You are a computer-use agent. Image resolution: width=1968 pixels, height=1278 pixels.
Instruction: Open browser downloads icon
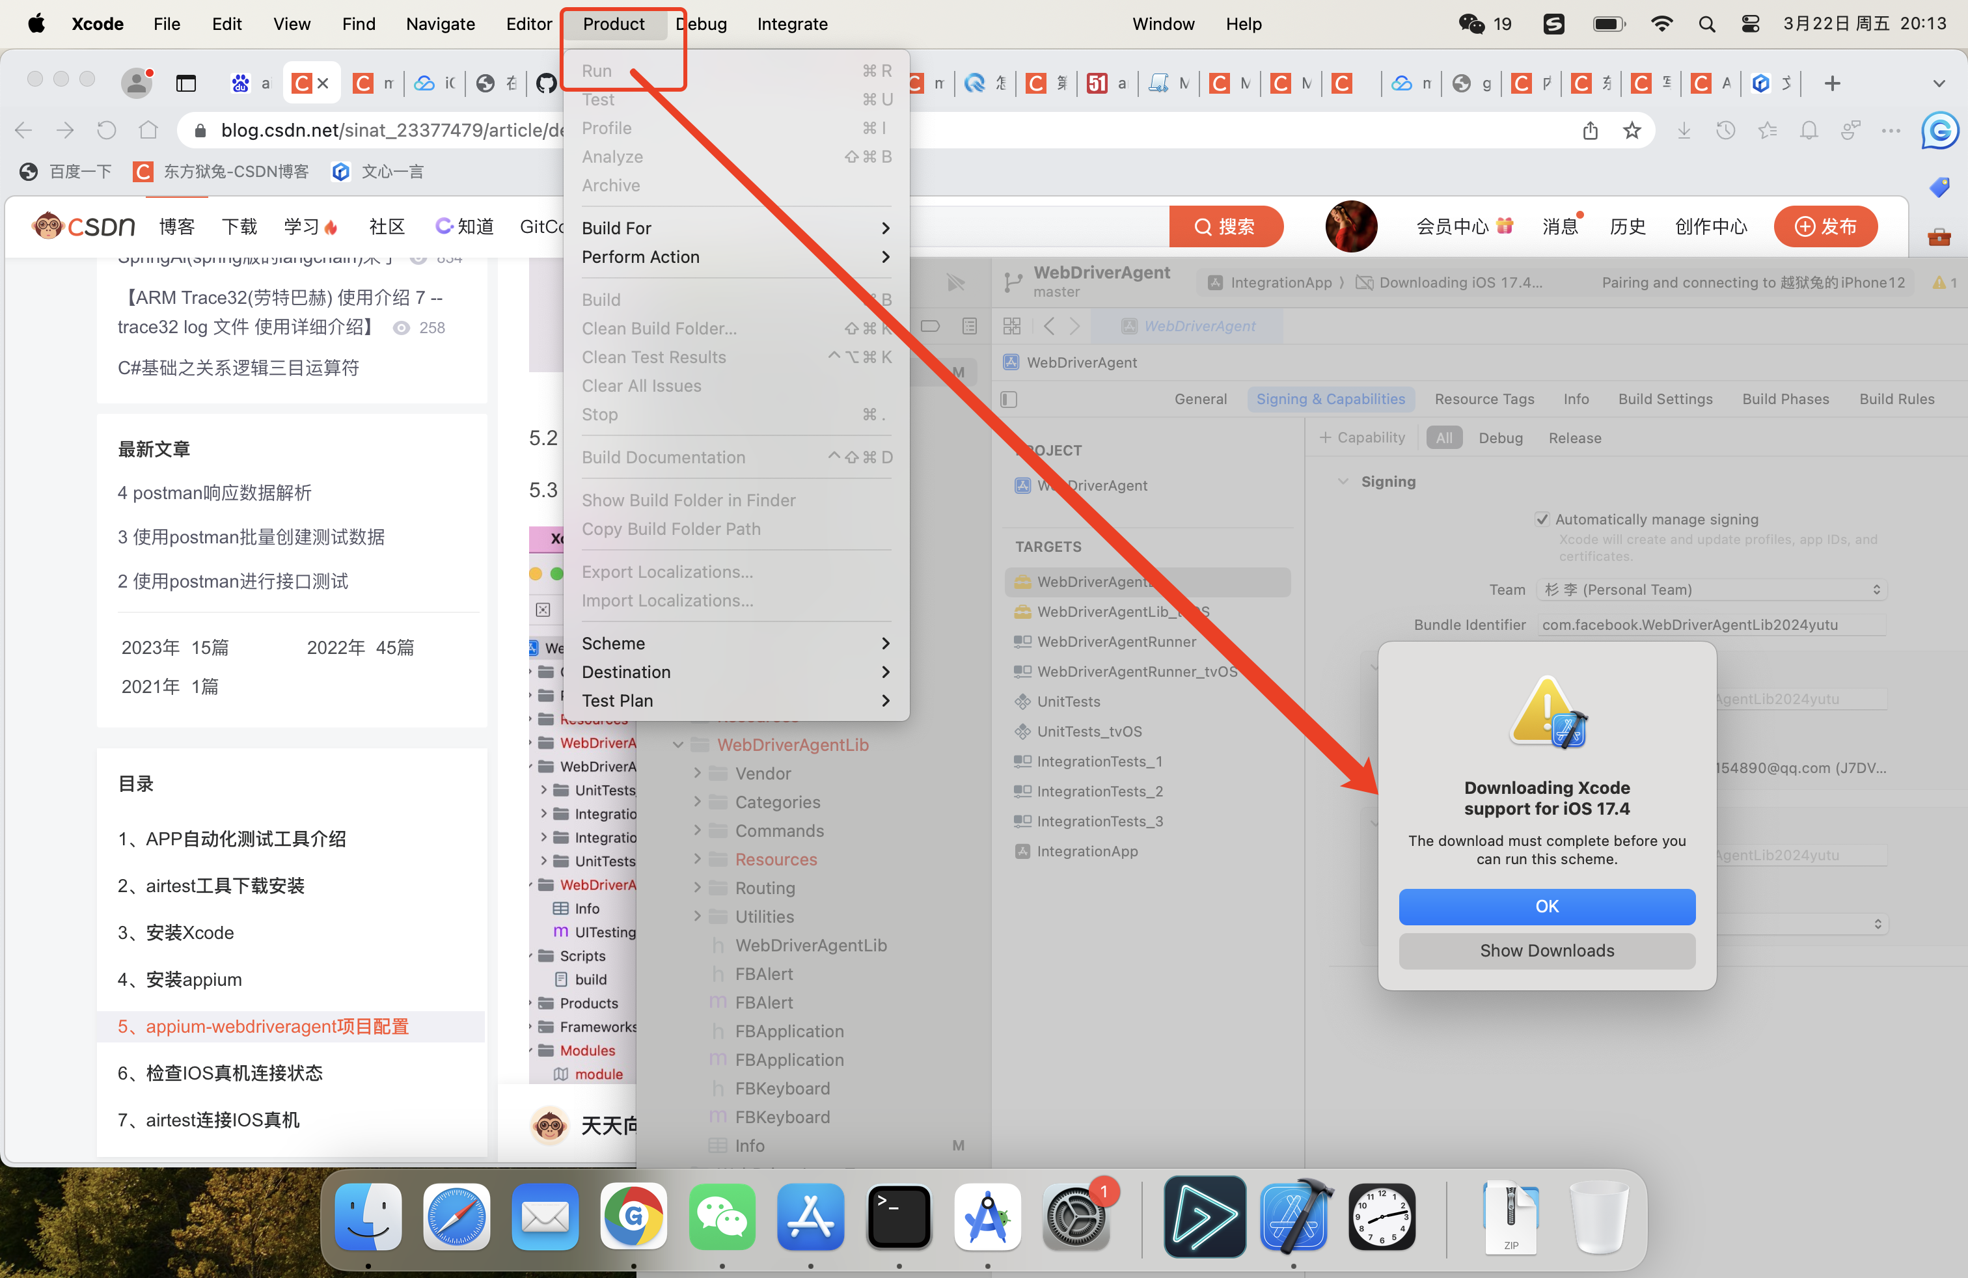coord(1683,131)
